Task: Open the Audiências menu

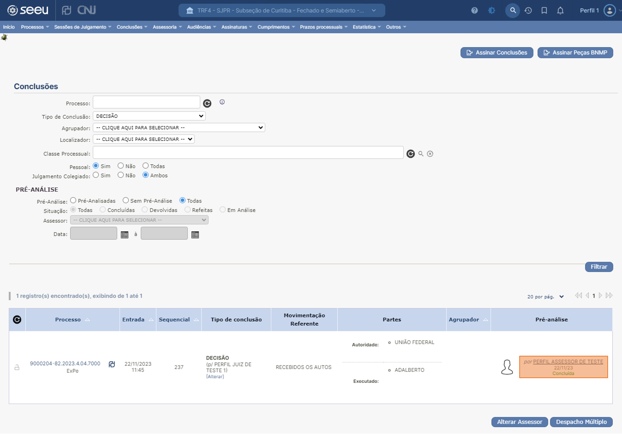Action: [x=201, y=27]
